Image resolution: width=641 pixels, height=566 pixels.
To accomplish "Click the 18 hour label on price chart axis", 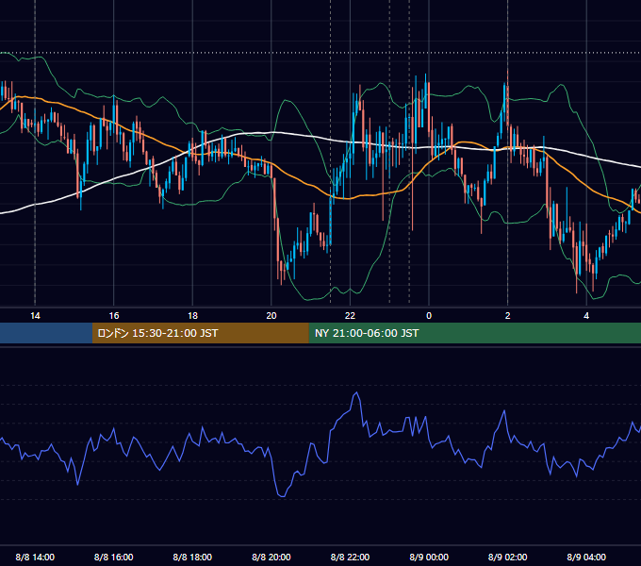I will (x=192, y=316).
